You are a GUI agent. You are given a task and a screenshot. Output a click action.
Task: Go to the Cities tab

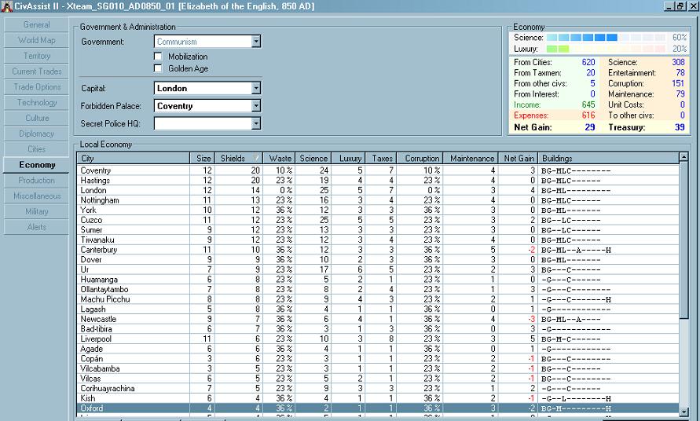(37, 149)
